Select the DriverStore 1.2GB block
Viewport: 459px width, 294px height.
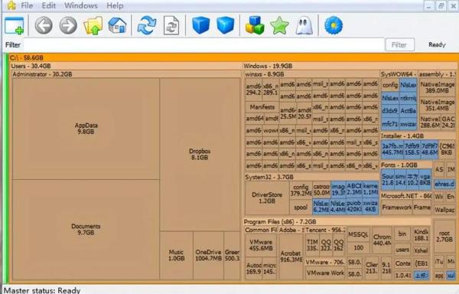[x=267, y=198]
